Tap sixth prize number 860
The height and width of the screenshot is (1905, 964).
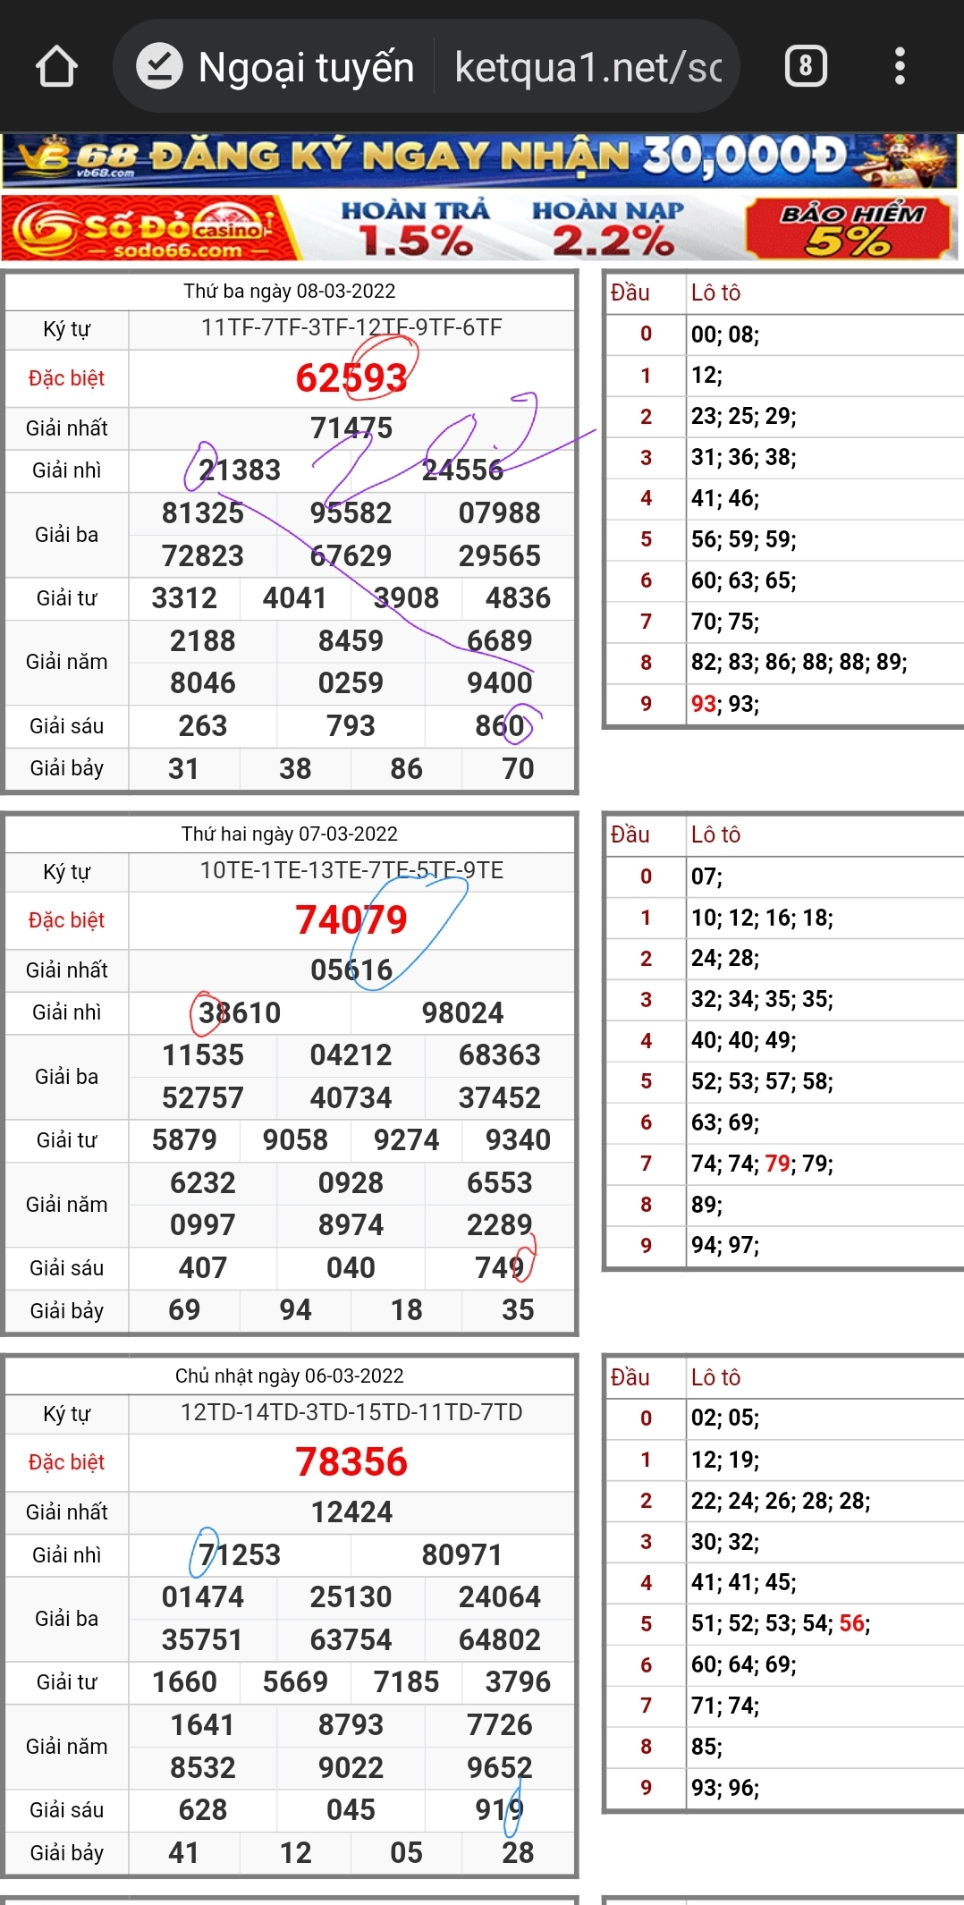500,726
